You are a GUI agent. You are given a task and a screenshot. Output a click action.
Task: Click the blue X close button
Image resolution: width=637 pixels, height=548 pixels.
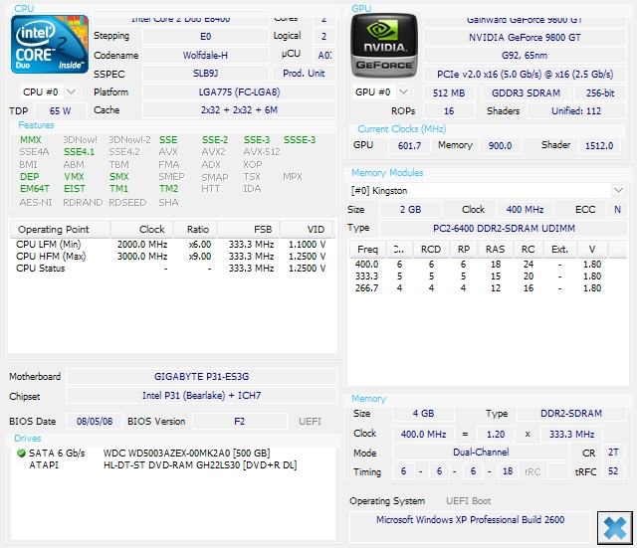(615, 528)
